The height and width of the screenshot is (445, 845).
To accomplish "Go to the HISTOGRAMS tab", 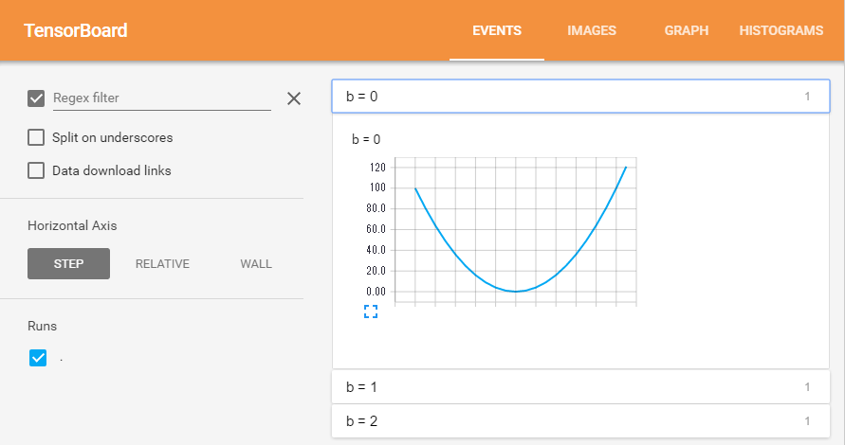I will tap(781, 30).
